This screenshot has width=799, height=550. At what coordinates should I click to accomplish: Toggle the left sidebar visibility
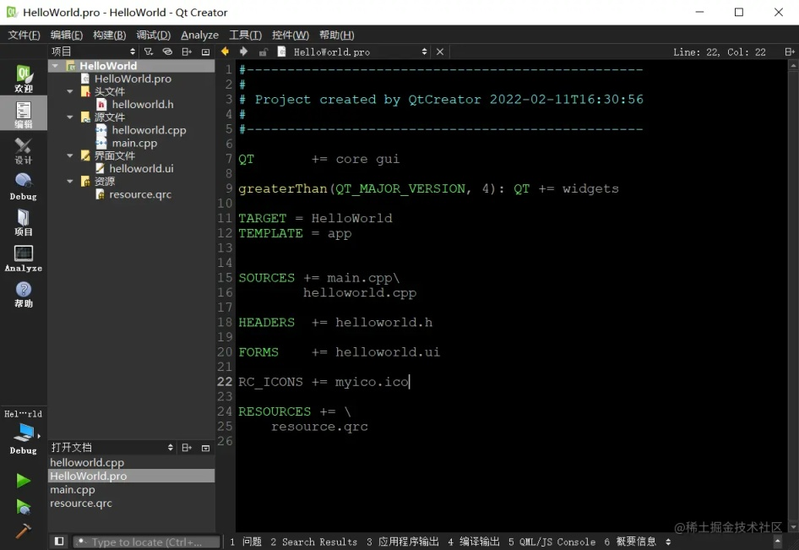coord(58,542)
